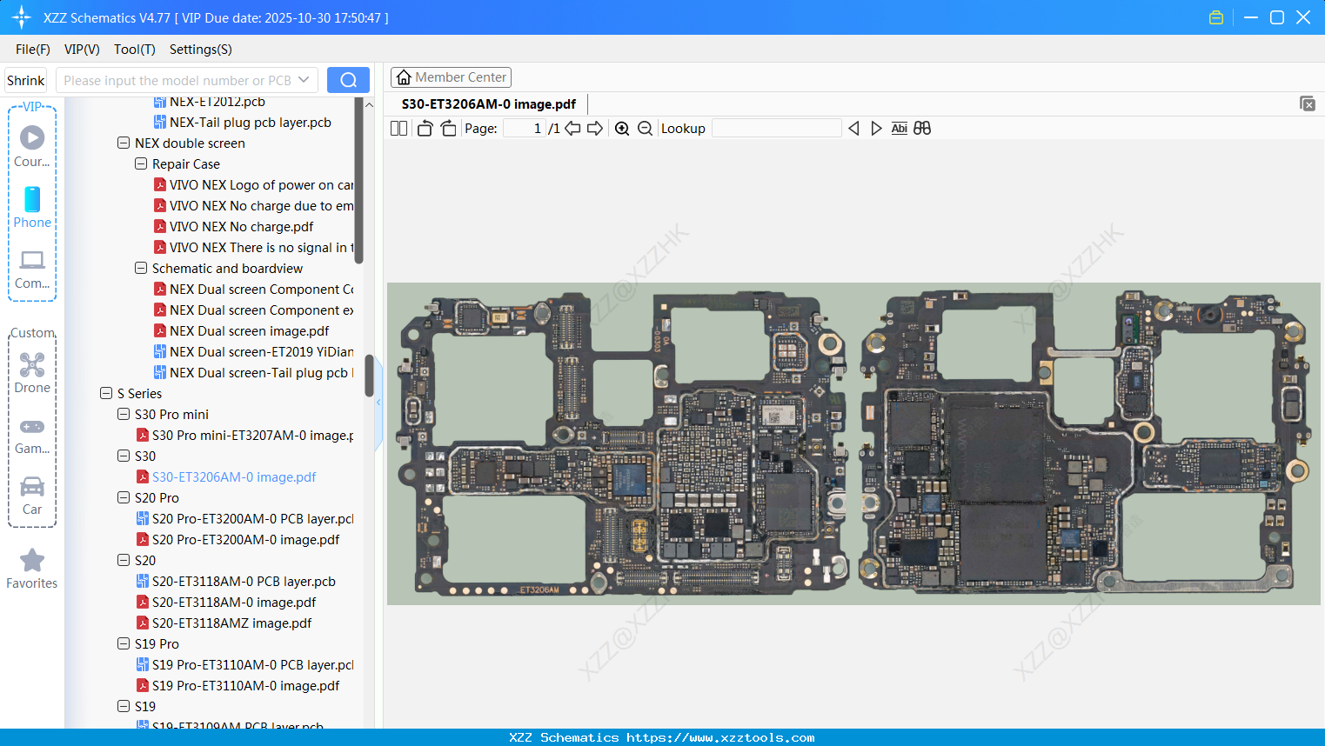The image size is (1325, 746).
Task: Open Member Center
Action: tap(451, 77)
